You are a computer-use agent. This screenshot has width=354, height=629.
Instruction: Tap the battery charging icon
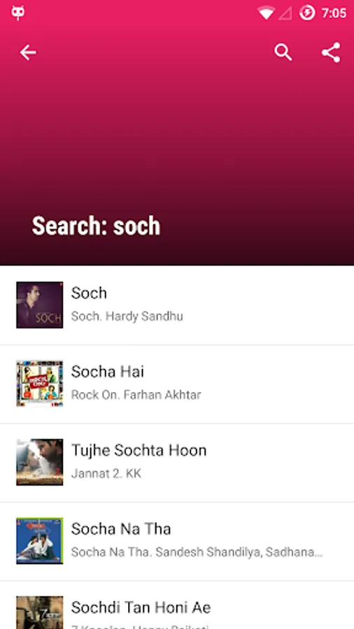[307, 13]
